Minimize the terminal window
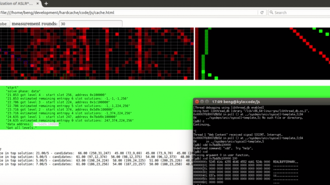330x185 pixels. point(202,102)
